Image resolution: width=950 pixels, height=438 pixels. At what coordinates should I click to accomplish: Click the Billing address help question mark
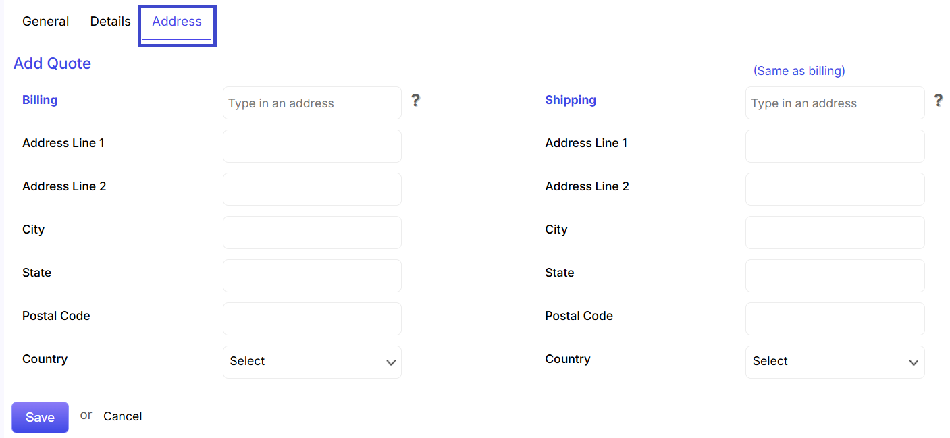tap(415, 101)
